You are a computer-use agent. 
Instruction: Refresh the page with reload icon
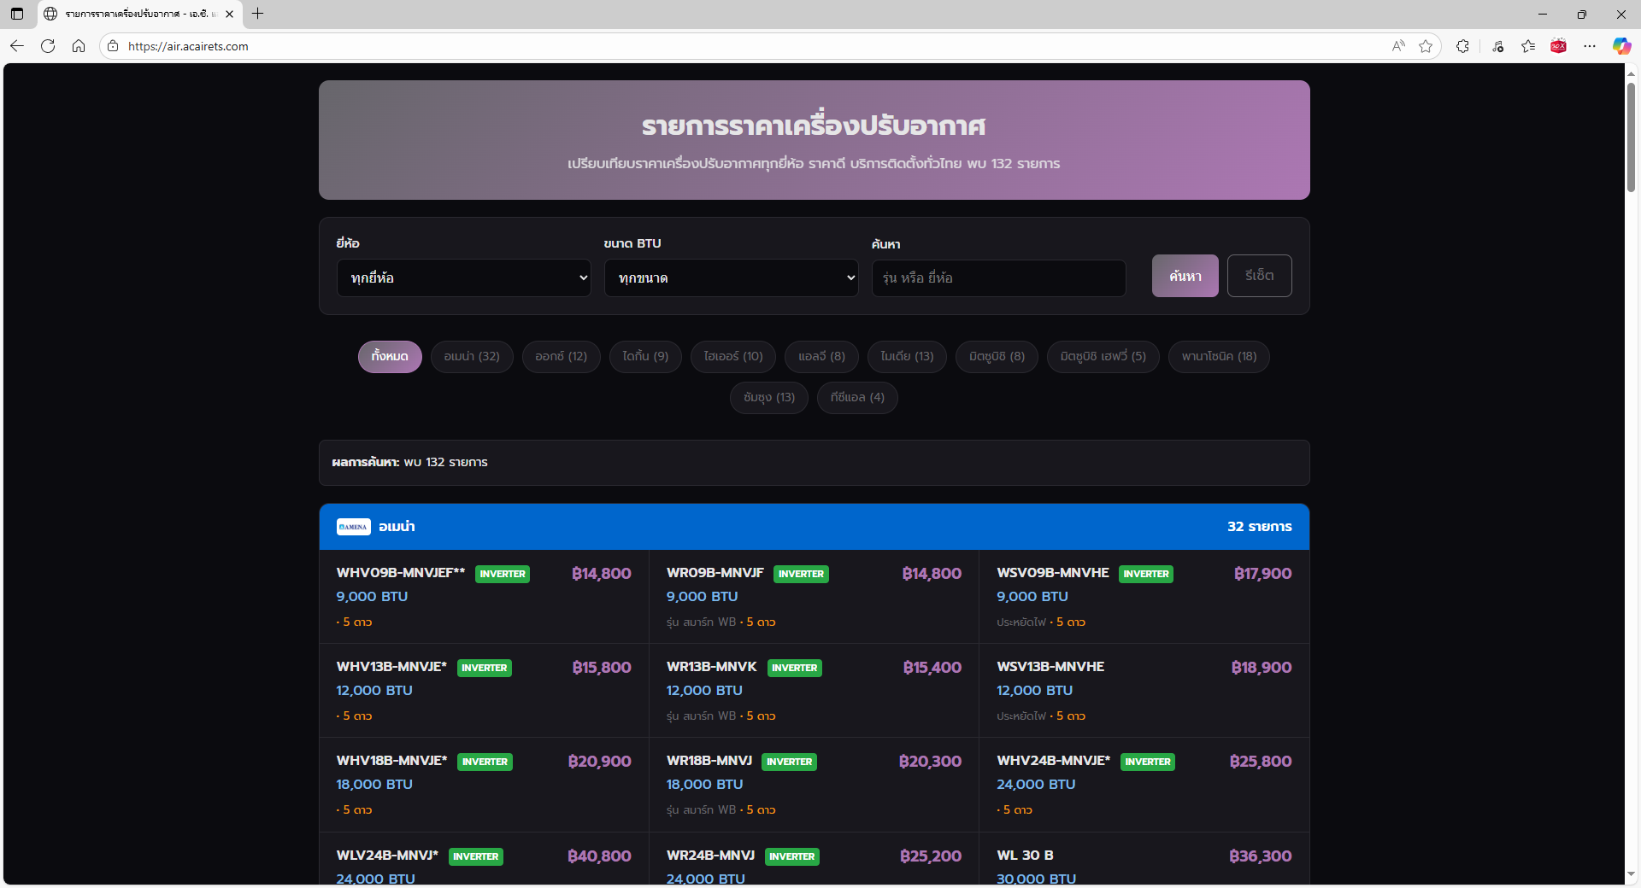click(x=48, y=46)
